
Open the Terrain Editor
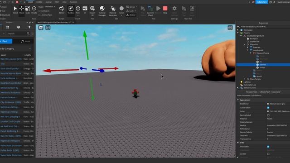coord(62,10)
